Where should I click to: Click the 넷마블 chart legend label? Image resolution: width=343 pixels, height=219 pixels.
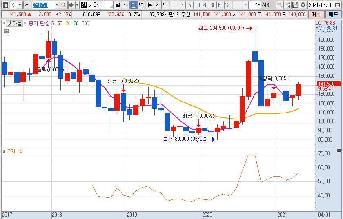14,23
